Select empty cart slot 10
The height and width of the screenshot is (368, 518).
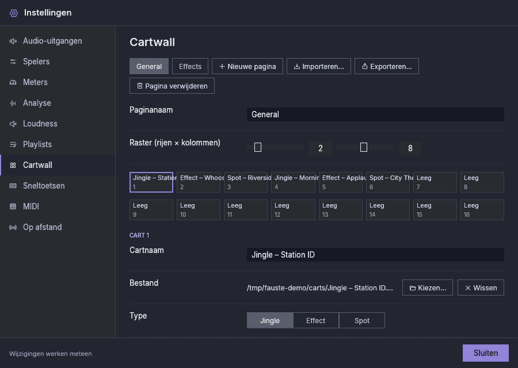click(x=199, y=210)
